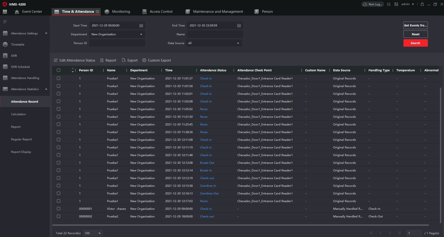
Task: Check the Victor chavez record checkbox
Action: point(59,209)
